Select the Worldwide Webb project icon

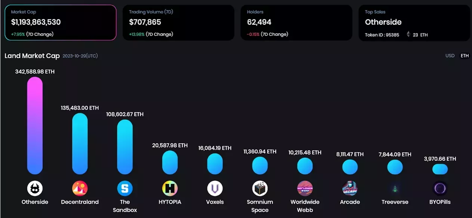click(x=305, y=188)
